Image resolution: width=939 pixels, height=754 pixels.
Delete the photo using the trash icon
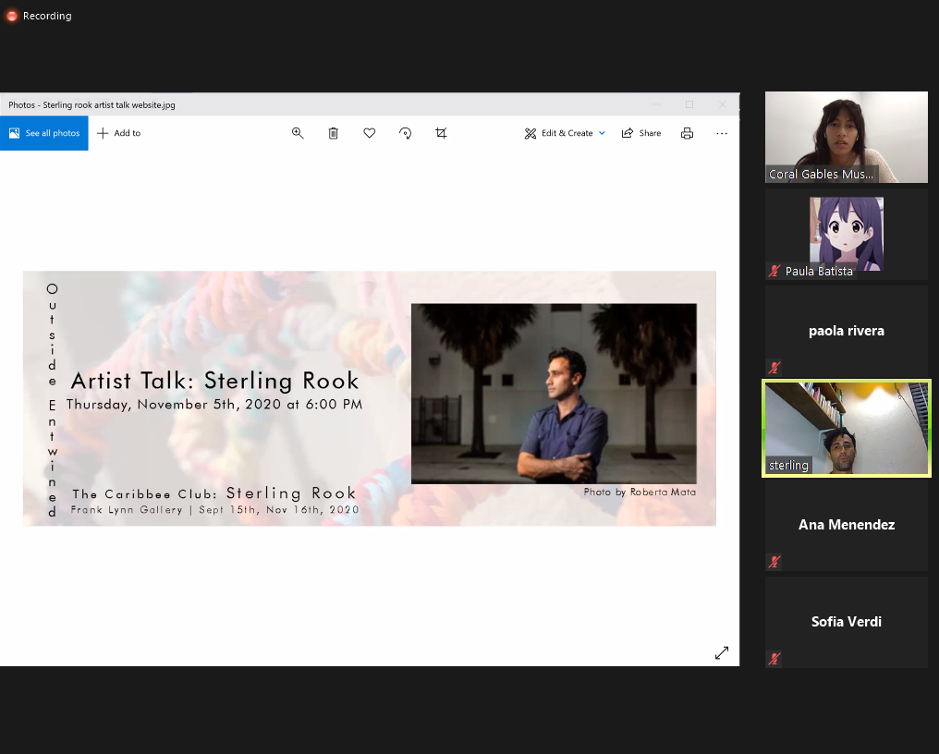coord(334,133)
